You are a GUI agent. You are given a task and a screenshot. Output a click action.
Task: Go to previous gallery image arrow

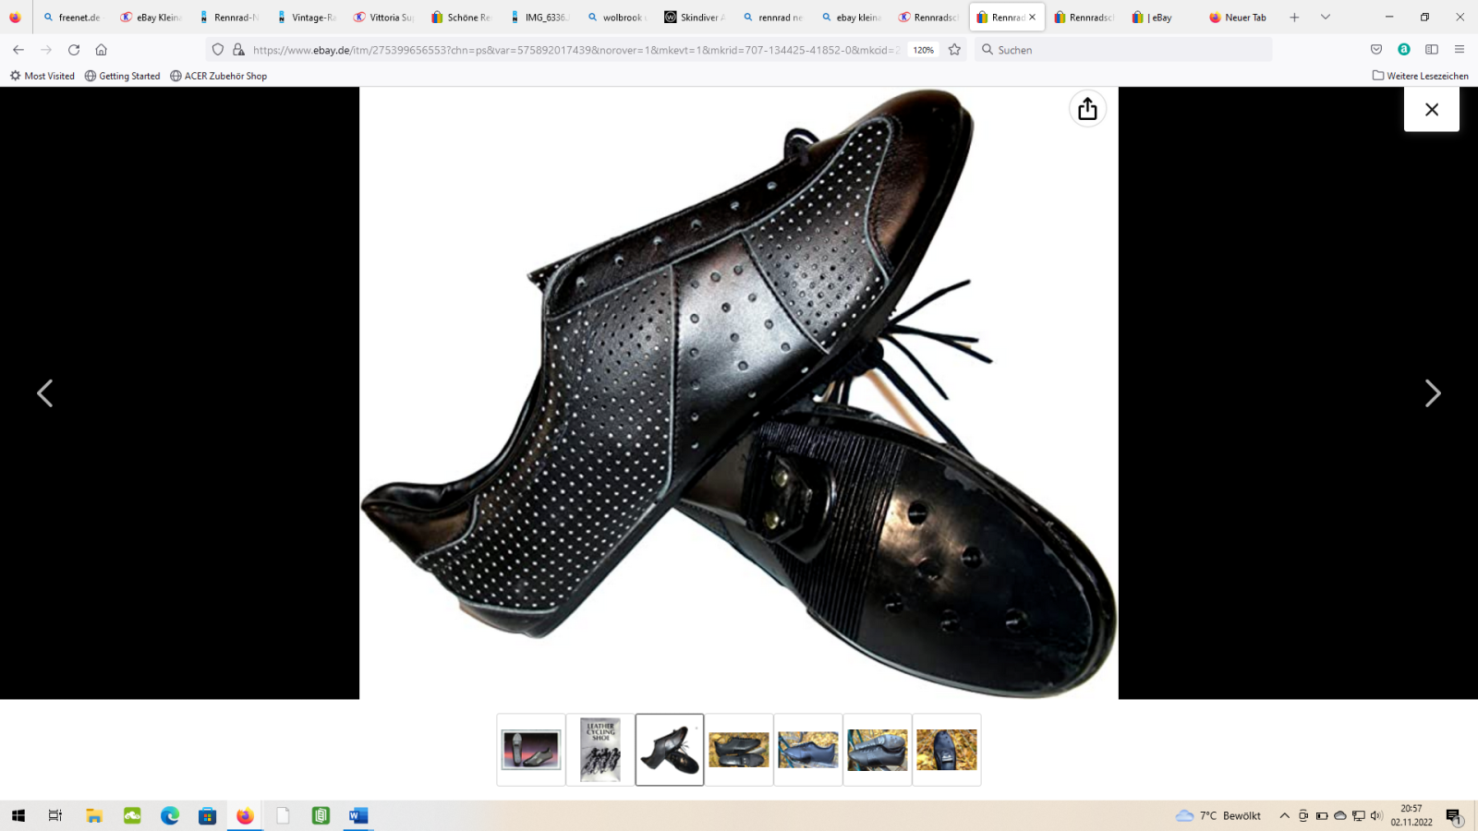(44, 393)
